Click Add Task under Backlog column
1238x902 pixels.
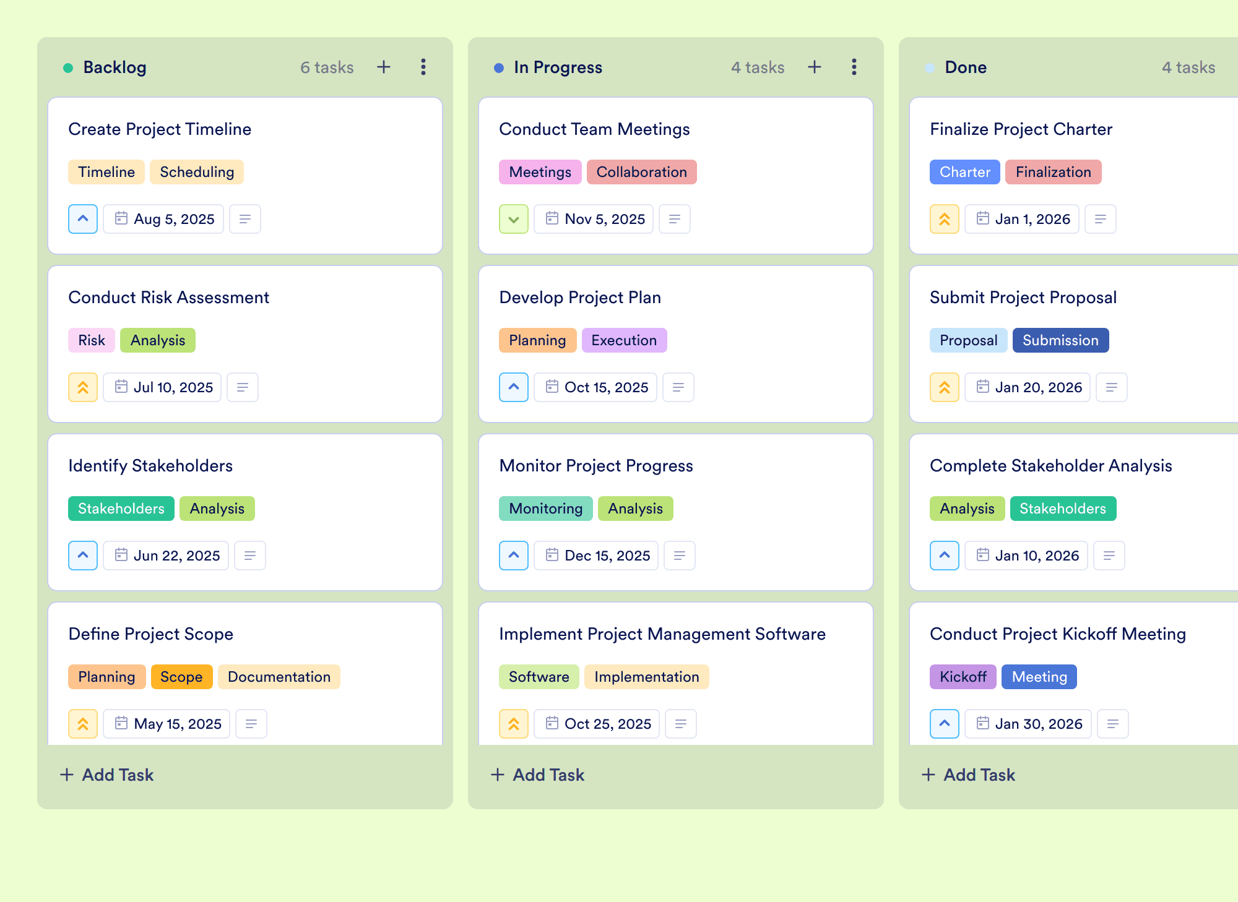pos(106,775)
